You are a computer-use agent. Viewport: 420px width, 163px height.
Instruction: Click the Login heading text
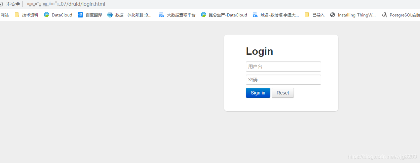260,51
